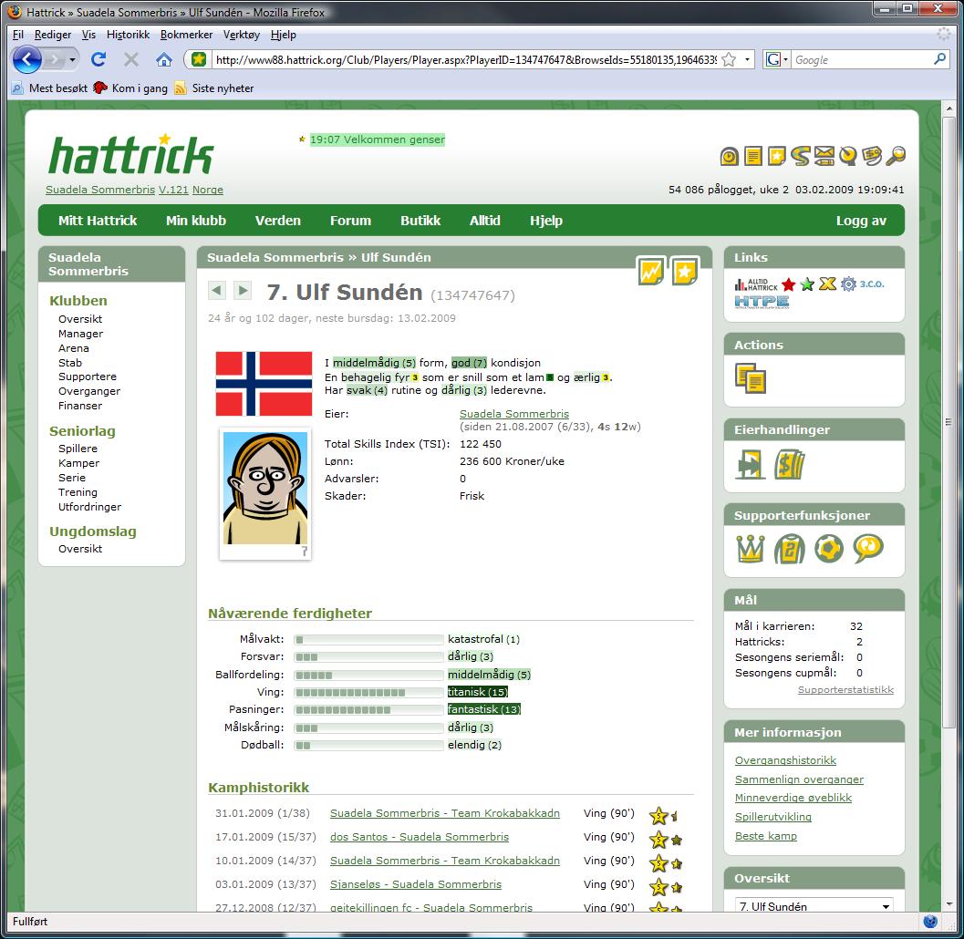Viewport: 964px width, 939px height.
Task: Open the HTPE logo link
Action: [x=762, y=302]
